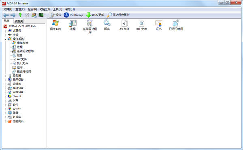Expand the 性能测试 tree node
This screenshot has width=243, height=150.
point(6,121)
